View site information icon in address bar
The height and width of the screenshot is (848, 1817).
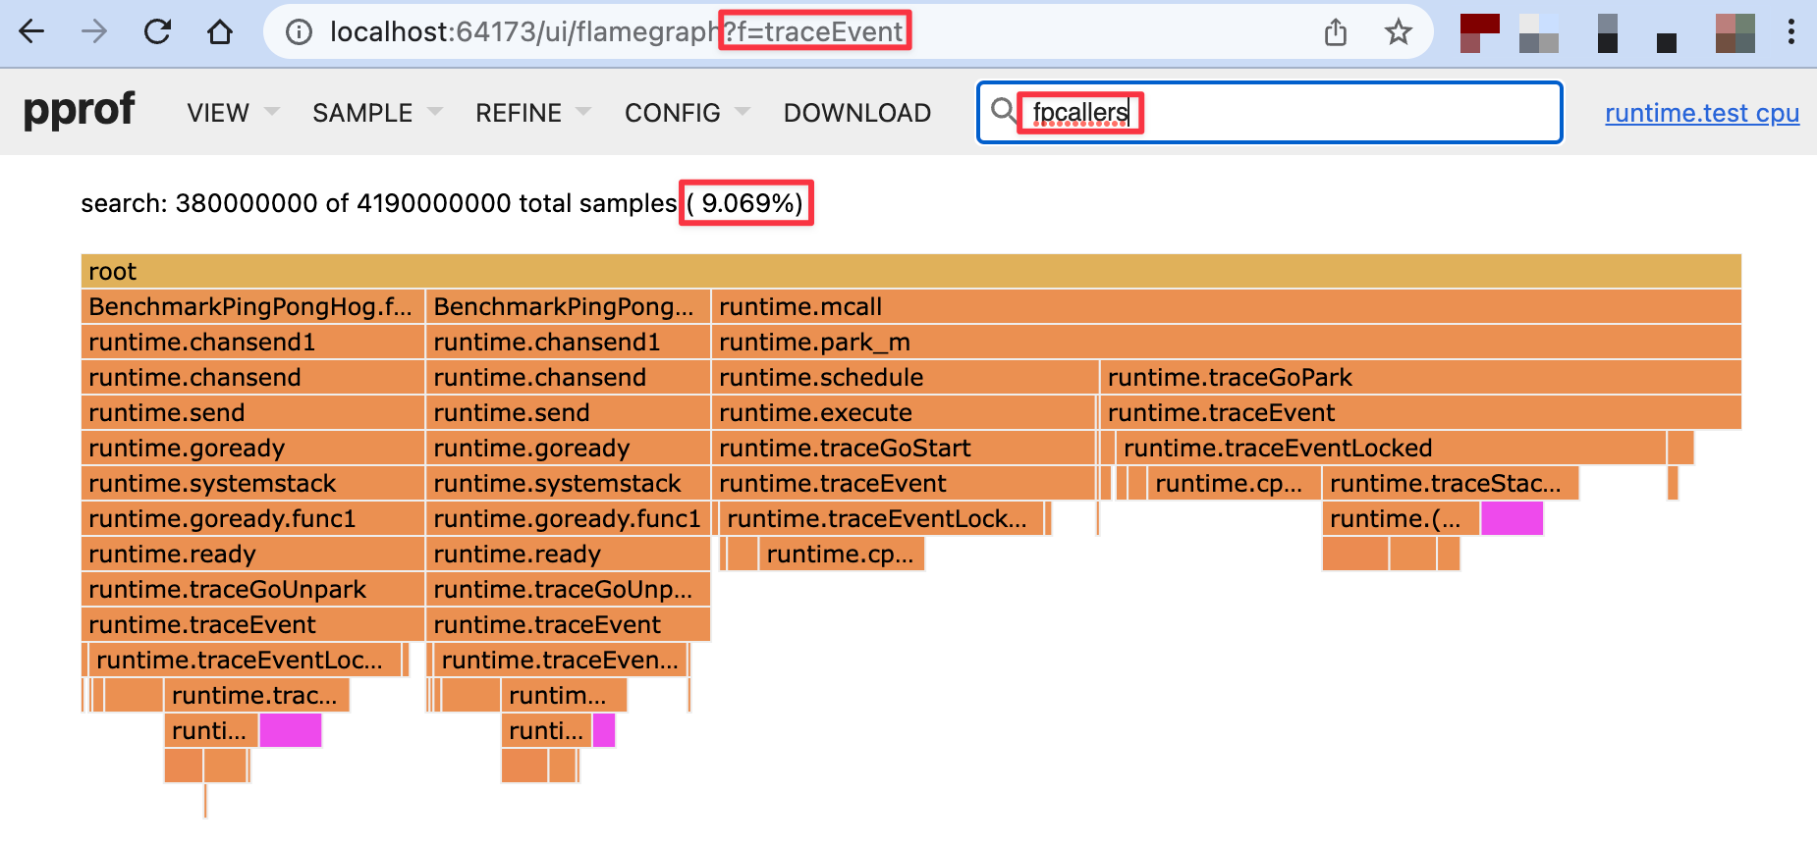(299, 32)
